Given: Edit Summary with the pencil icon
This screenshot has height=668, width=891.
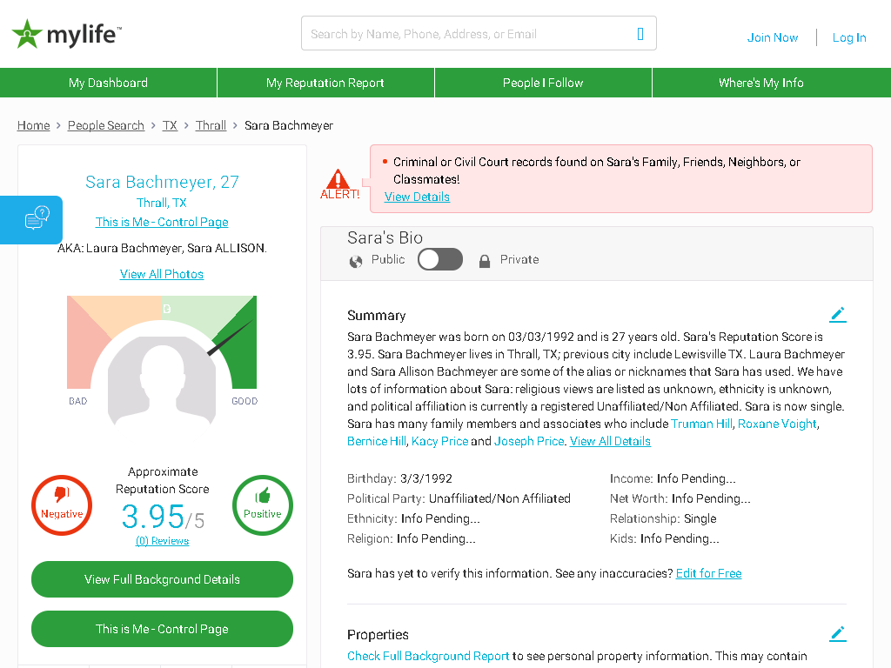Looking at the screenshot, I should (838, 315).
